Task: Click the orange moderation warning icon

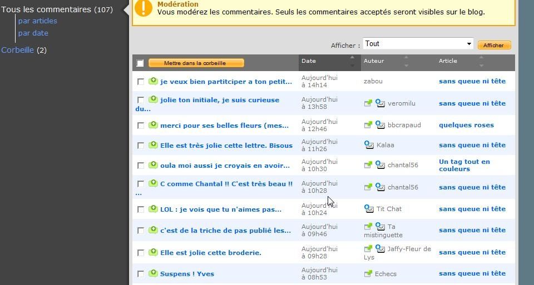Action: [x=144, y=8]
